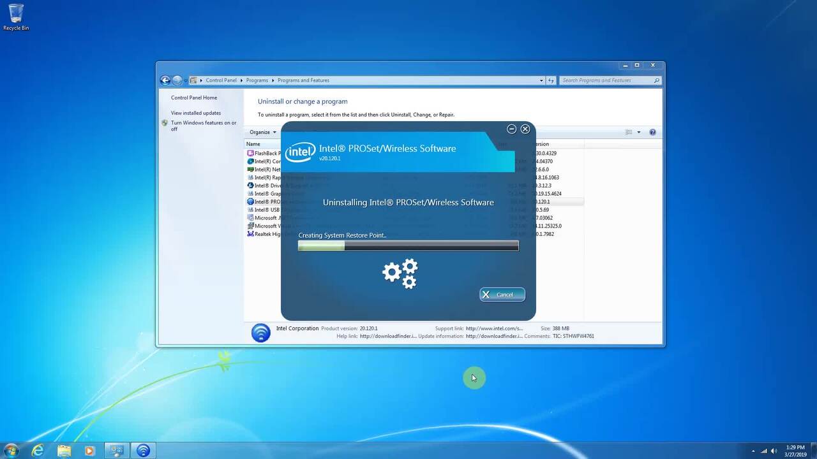Select the Intel Driver & Support icon
Screen dimensions: 817x459
(x=250, y=186)
